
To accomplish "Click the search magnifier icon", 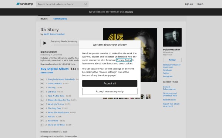I will click(x=85, y=4).
